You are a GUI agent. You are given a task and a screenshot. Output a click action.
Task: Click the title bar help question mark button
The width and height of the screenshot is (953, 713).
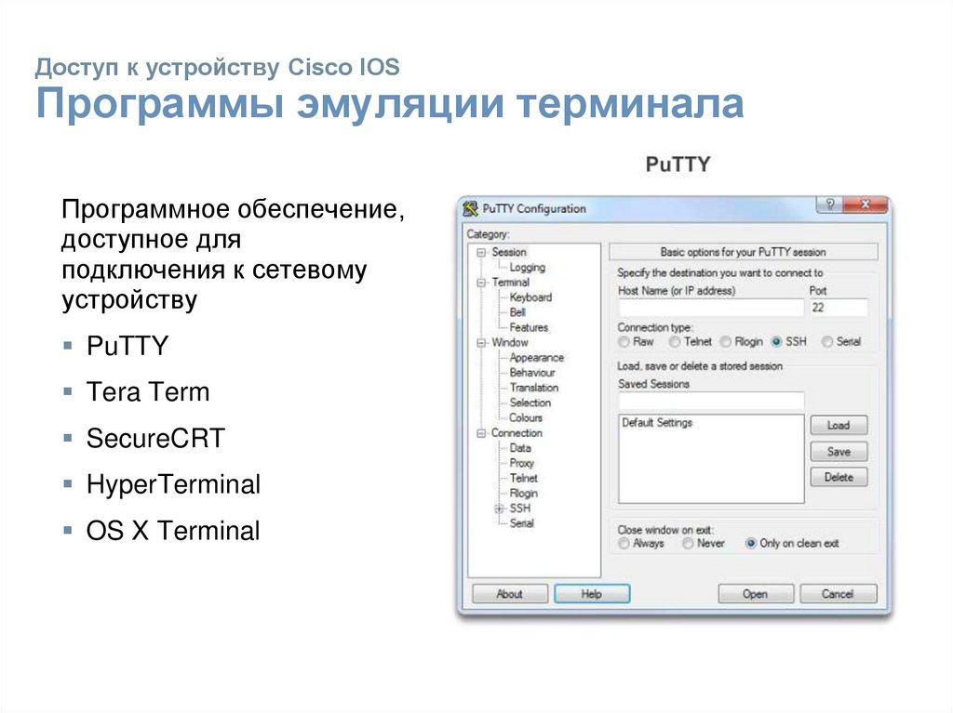831,205
